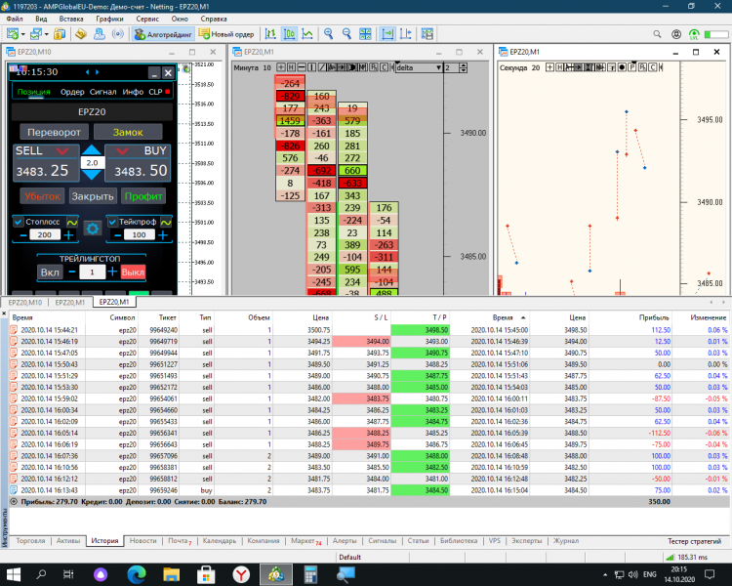The height and width of the screenshot is (586, 732).
Task: Click the C icon in Минута cluster toolbar
Action: 384,67
